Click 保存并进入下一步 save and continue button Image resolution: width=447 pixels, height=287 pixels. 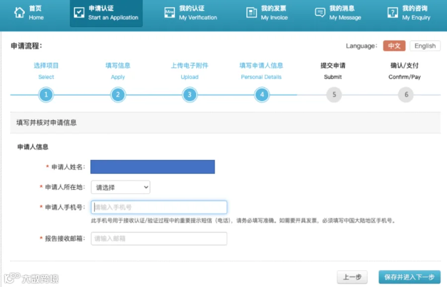pos(409,277)
